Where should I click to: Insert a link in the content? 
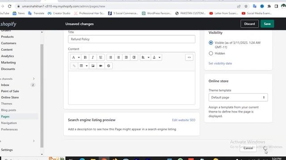coord(74,66)
